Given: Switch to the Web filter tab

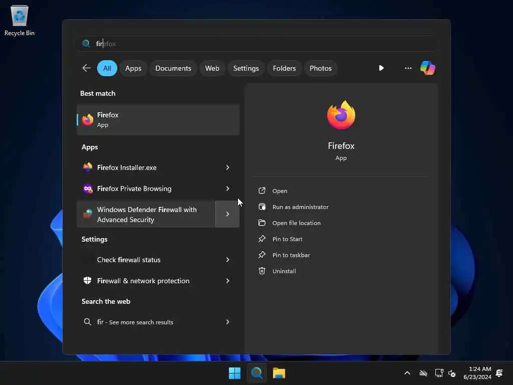Looking at the screenshot, I should [212, 68].
